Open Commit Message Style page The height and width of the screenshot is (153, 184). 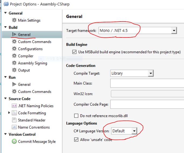(x=37, y=141)
